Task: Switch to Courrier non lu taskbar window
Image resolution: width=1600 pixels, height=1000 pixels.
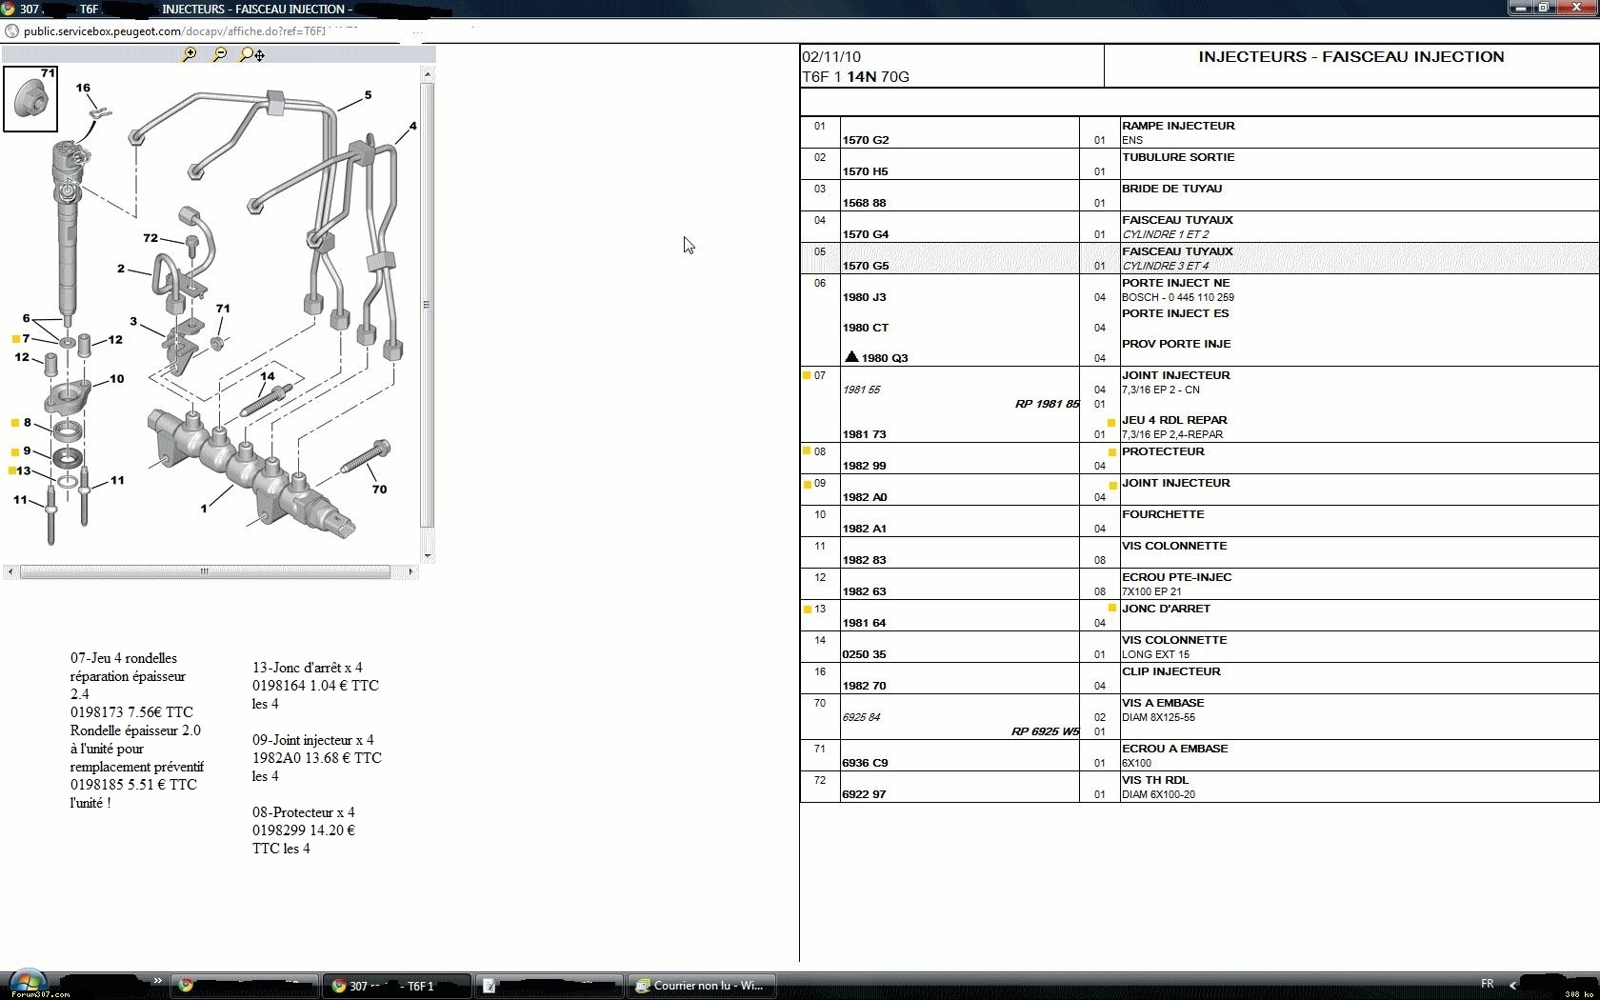Action: click(700, 986)
